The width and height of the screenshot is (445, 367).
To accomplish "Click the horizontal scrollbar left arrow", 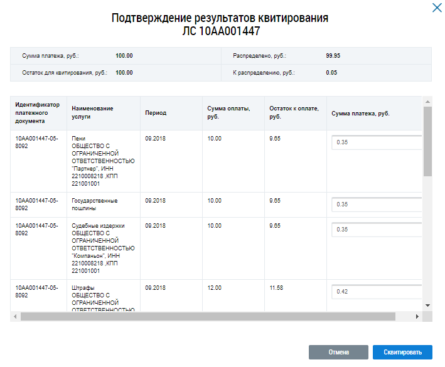I will point(15,317).
